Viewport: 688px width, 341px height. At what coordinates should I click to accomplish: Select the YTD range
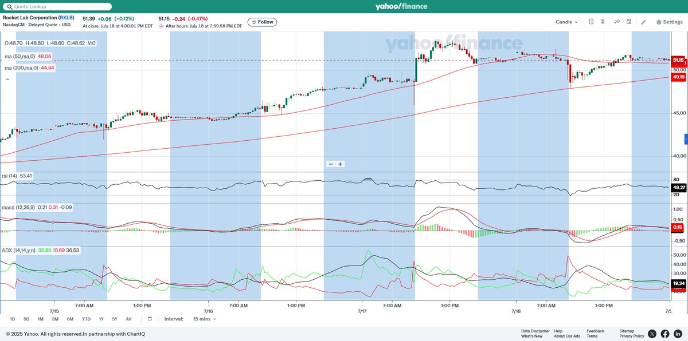coord(86,319)
